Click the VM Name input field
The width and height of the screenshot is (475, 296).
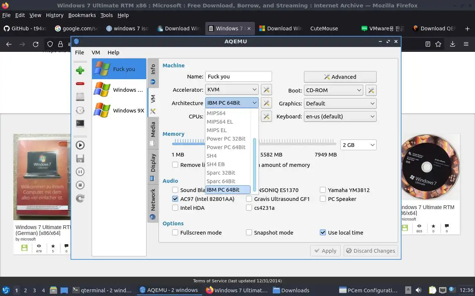pyautogui.click(x=238, y=76)
